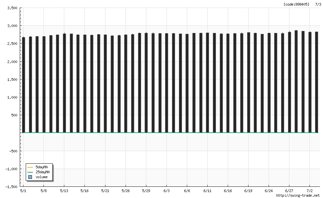Click the 5/8 date label
323x198 pixels.
pyautogui.click(x=44, y=191)
